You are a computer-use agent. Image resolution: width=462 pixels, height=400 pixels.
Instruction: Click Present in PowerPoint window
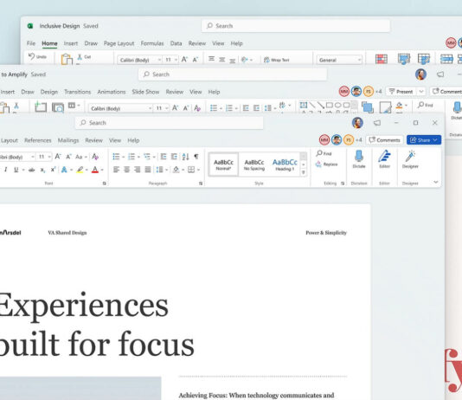pyautogui.click(x=401, y=92)
